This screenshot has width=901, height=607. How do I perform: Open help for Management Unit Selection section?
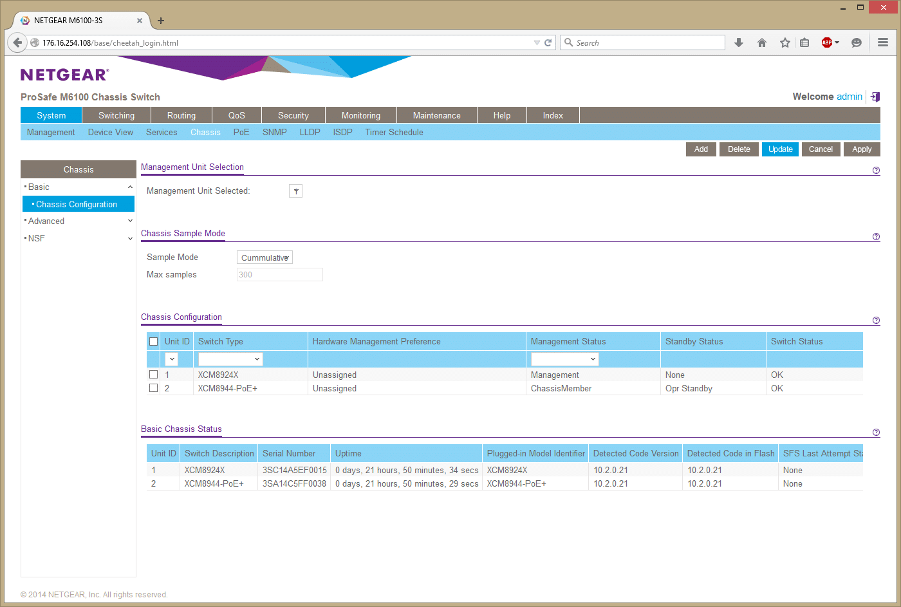coord(876,171)
